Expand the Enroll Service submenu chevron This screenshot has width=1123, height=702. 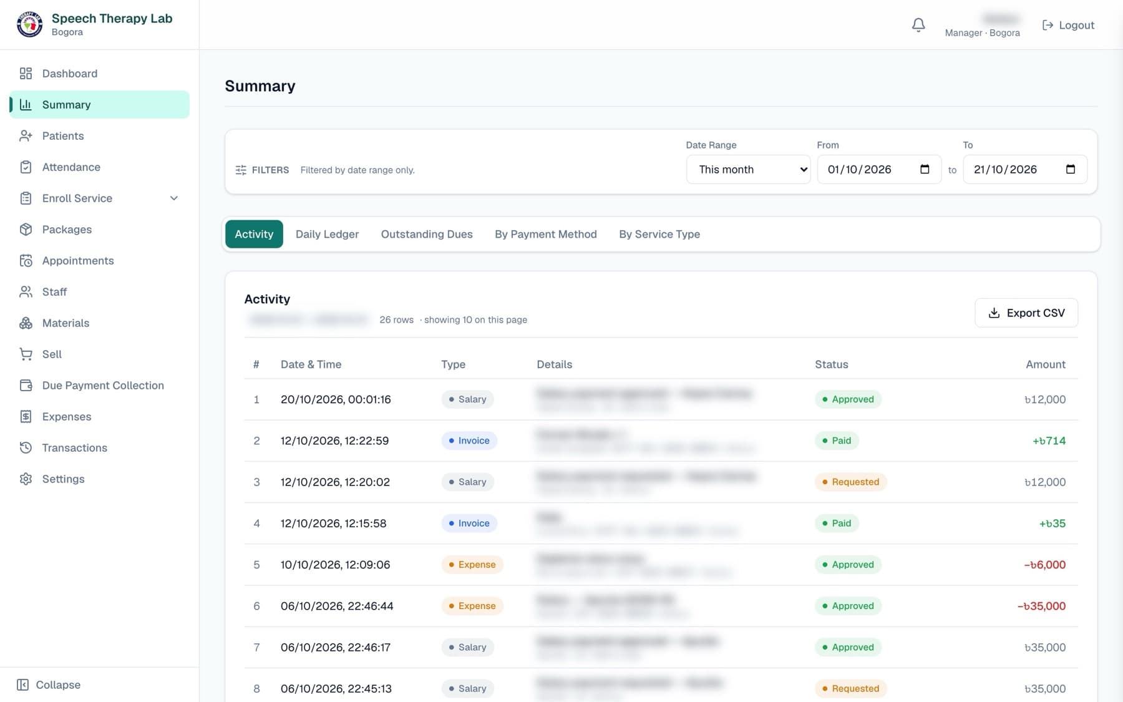[x=174, y=198]
